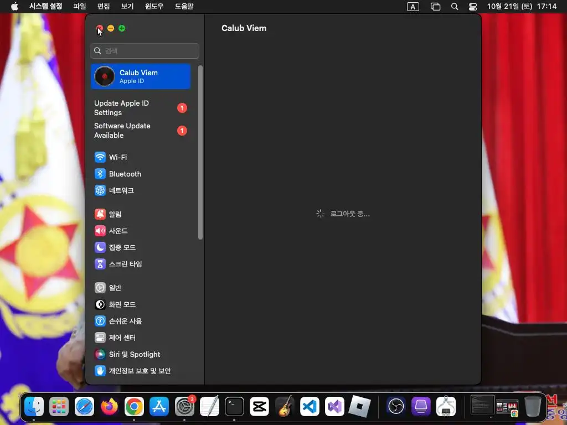Open the 편집 (Edit) menu

point(104,7)
